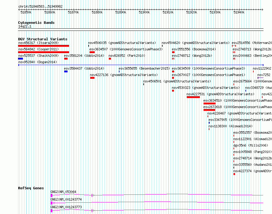Open nsv4506501 gnomAD variant label
The height and width of the screenshot is (214, 272).
coord(177,81)
